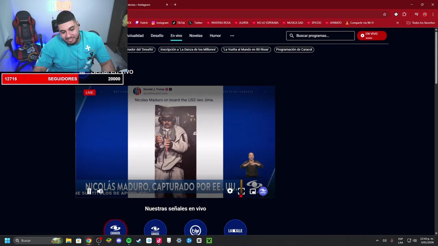Open the APARATO bookmark
The height and width of the screenshot is (246, 438).
(x=334, y=23)
